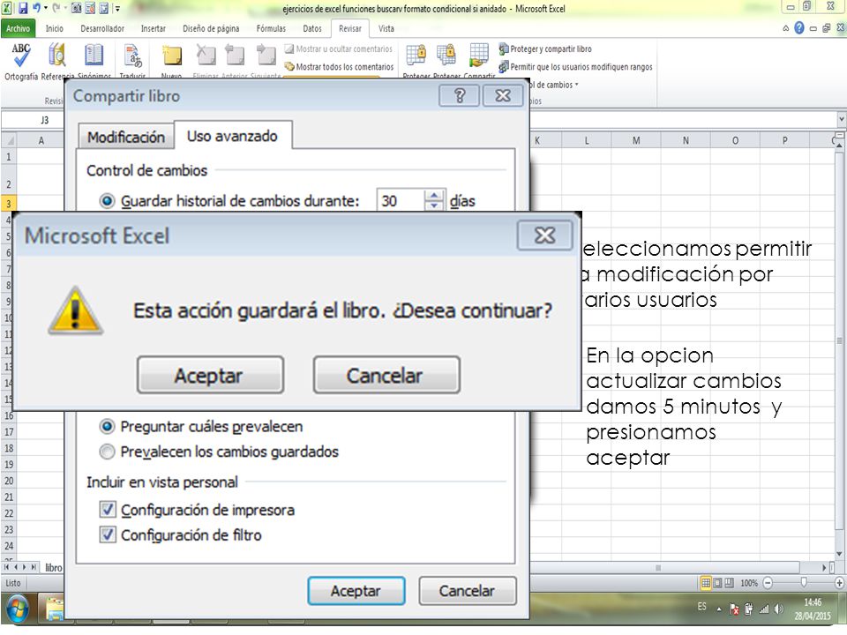This screenshot has height=635, width=847.
Task: Open the Fórmulas ribbon tab
Action: (271, 28)
